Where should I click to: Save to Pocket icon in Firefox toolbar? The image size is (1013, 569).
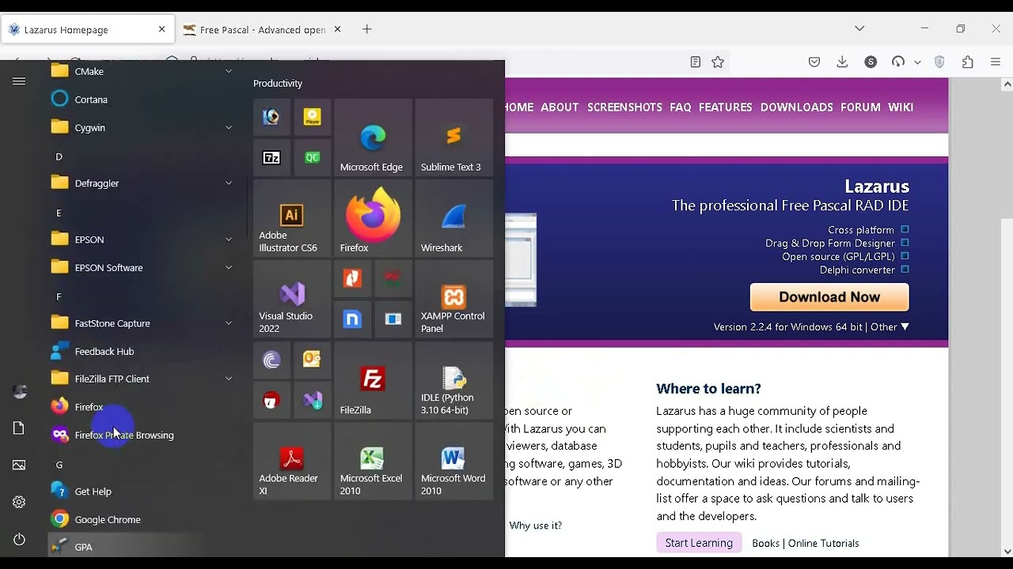[x=814, y=62]
